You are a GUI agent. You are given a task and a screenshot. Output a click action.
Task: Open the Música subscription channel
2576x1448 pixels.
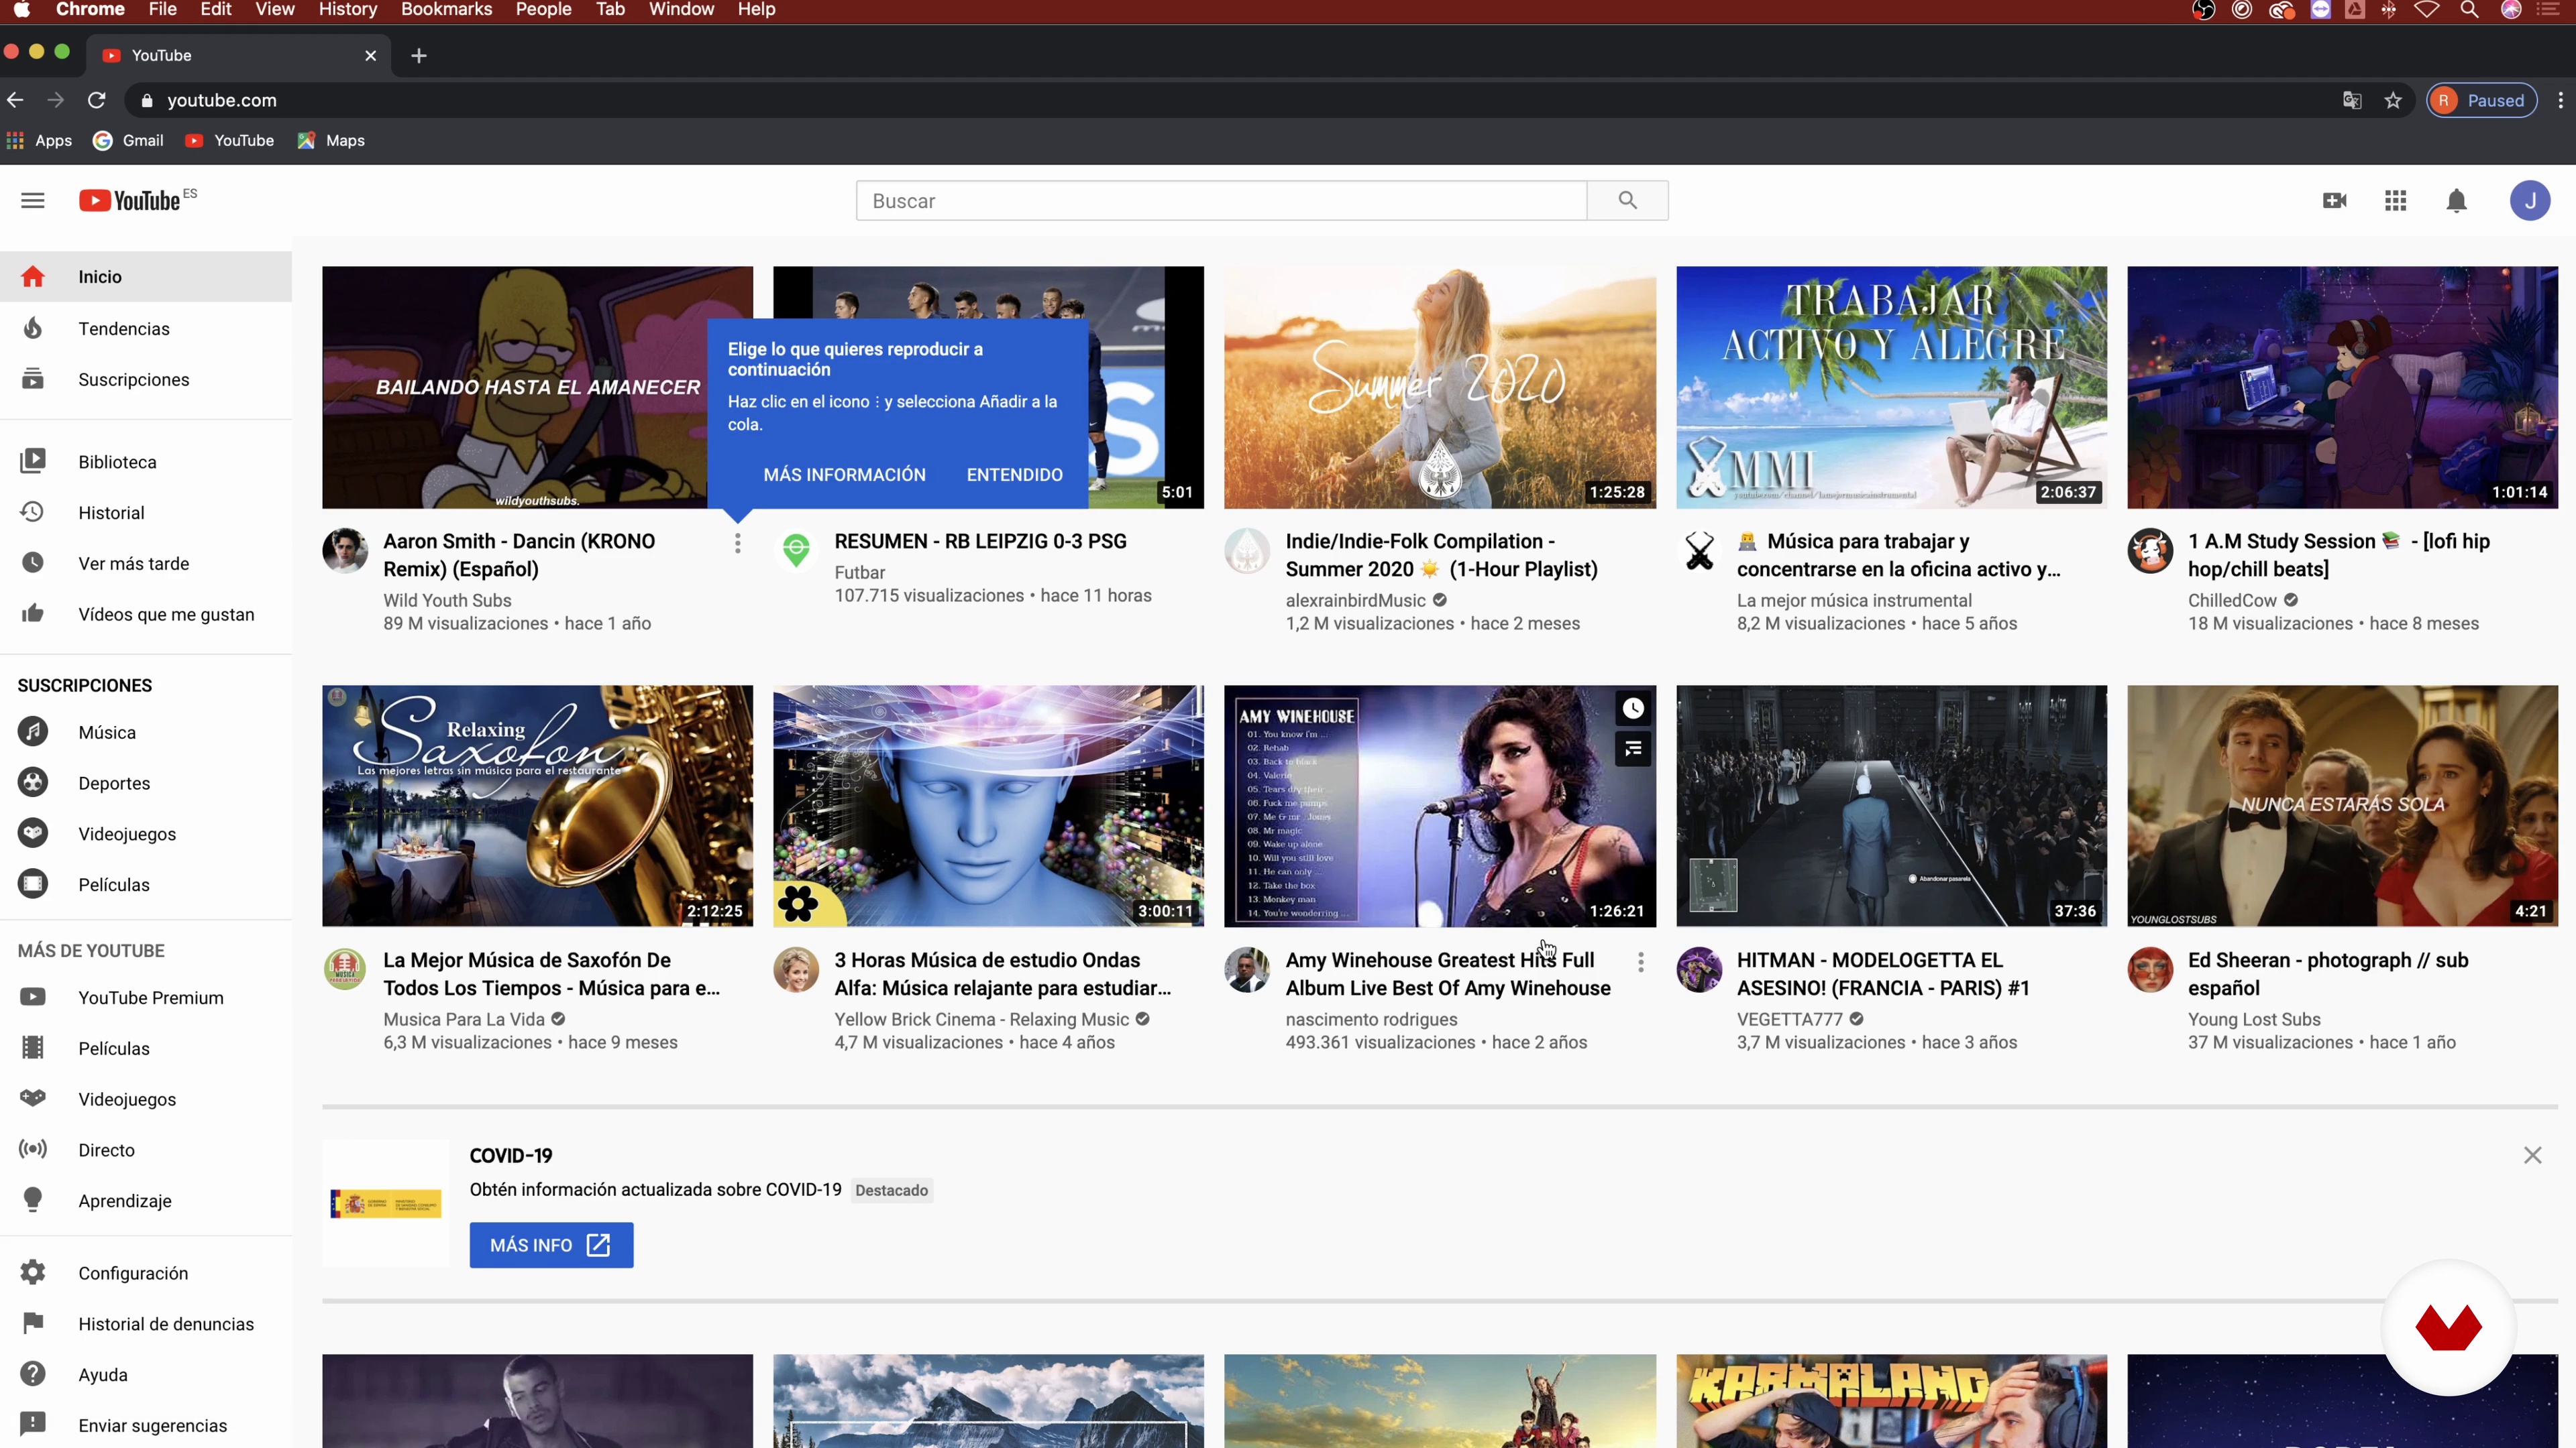146,731
